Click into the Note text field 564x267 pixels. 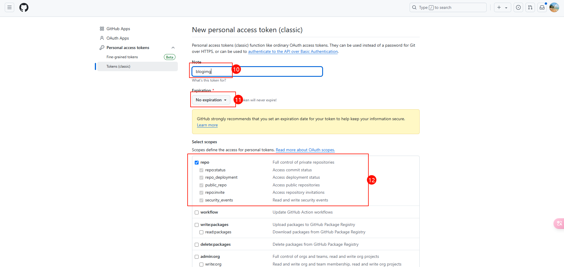click(257, 71)
